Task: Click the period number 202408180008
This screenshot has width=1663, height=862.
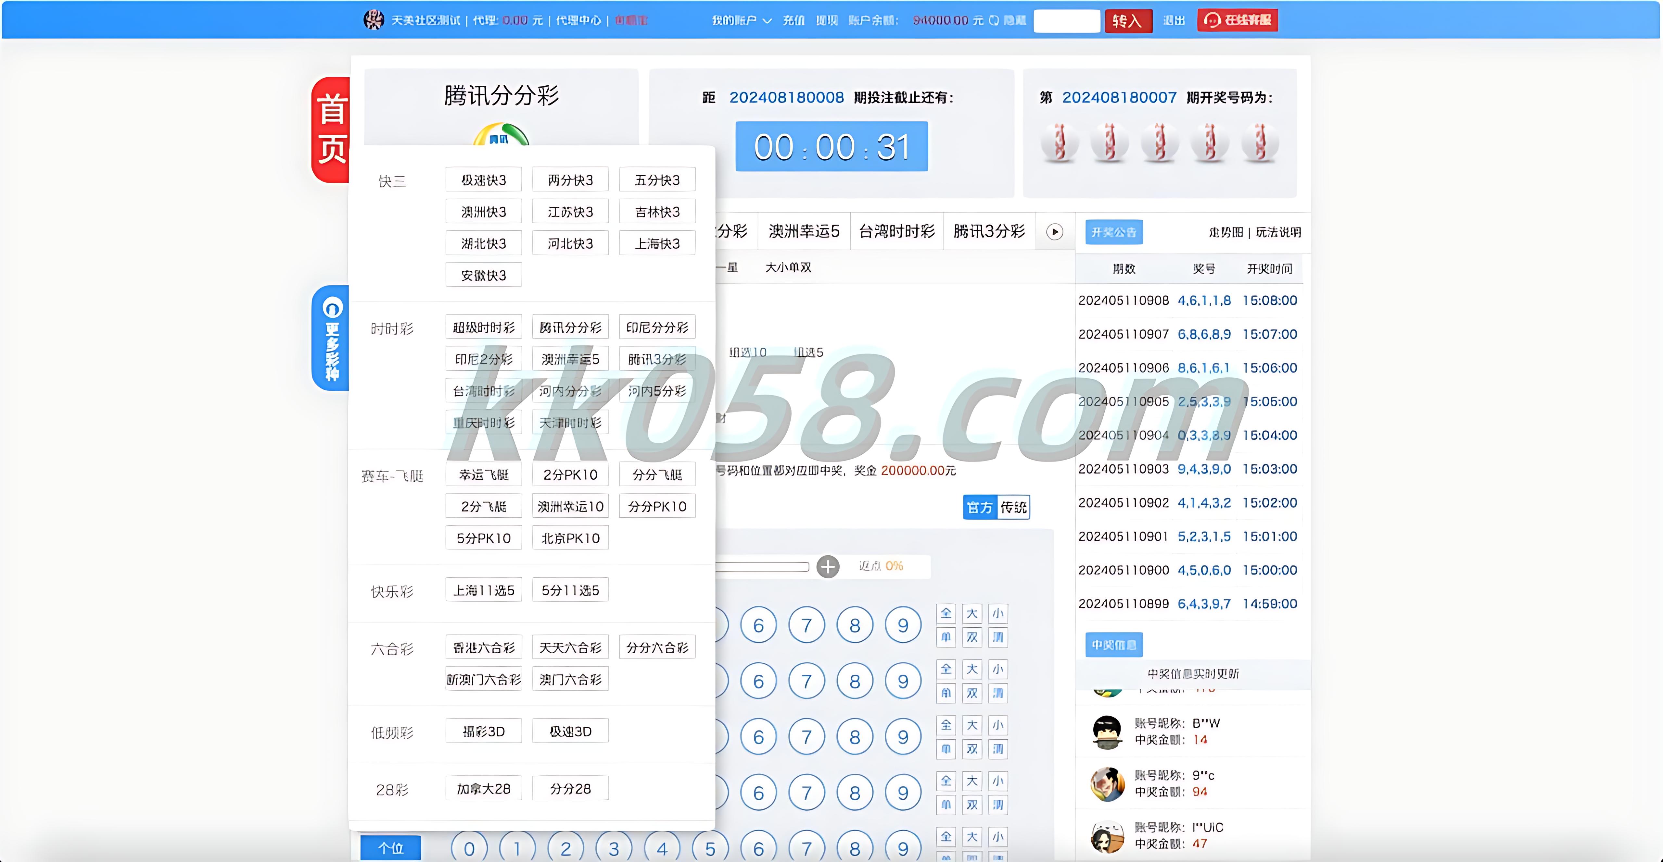Action: click(786, 97)
